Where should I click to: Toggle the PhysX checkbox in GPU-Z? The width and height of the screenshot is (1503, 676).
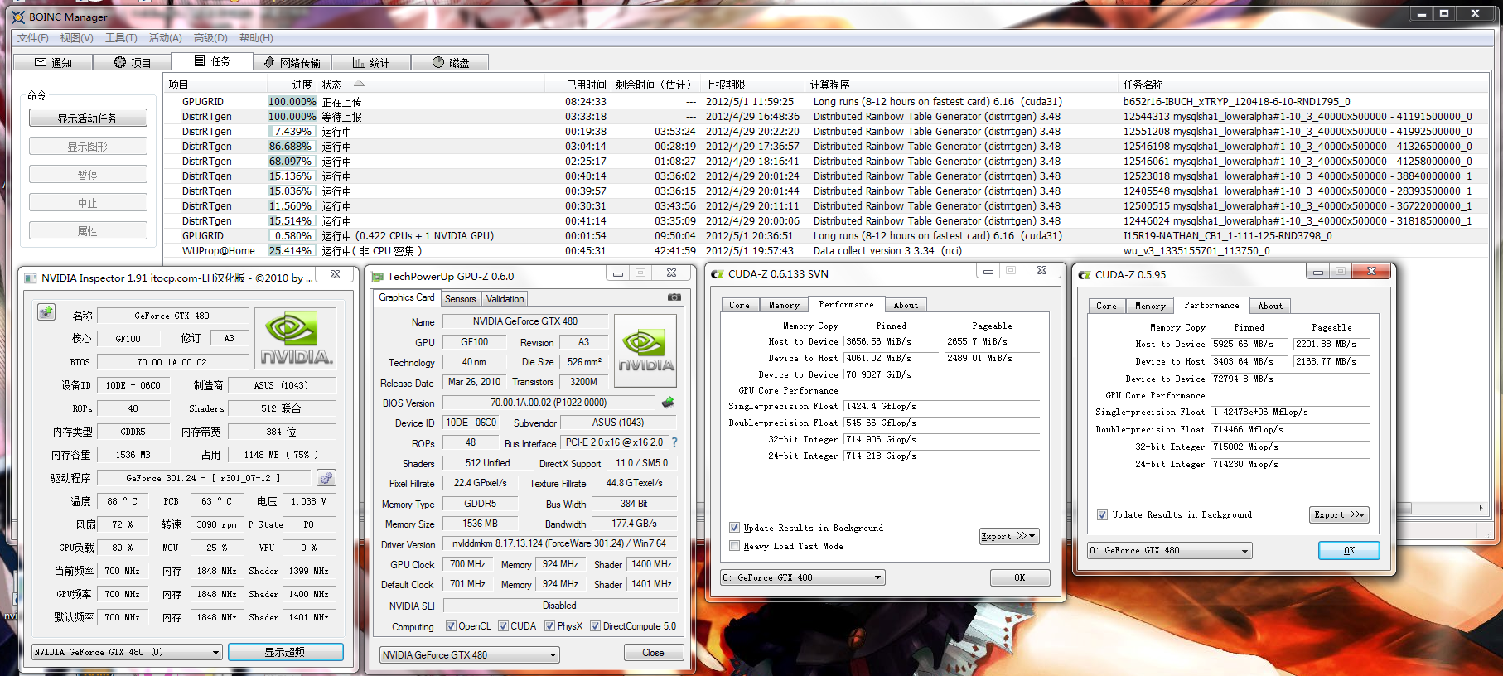[x=549, y=626]
